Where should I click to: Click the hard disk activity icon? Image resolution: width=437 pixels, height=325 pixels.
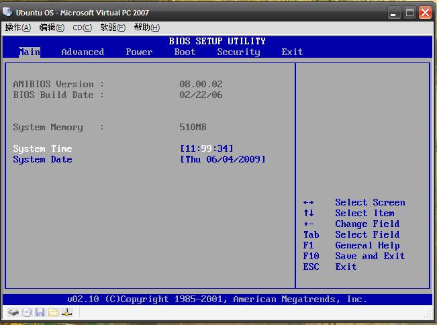pos(13,312)
